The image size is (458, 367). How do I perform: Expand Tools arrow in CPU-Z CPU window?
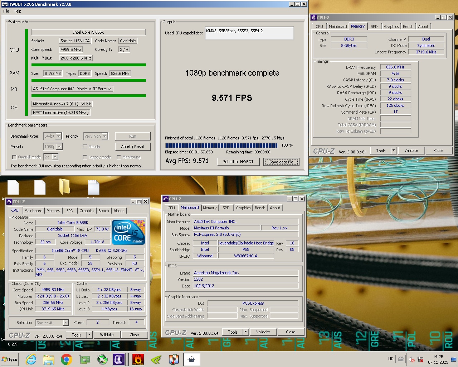coord(89,335)
